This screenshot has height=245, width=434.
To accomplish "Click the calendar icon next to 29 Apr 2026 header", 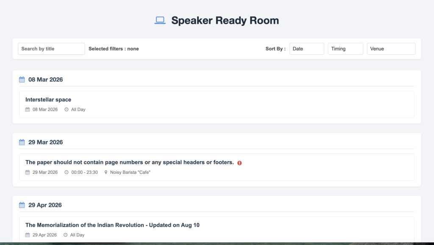I will point(22,205).
